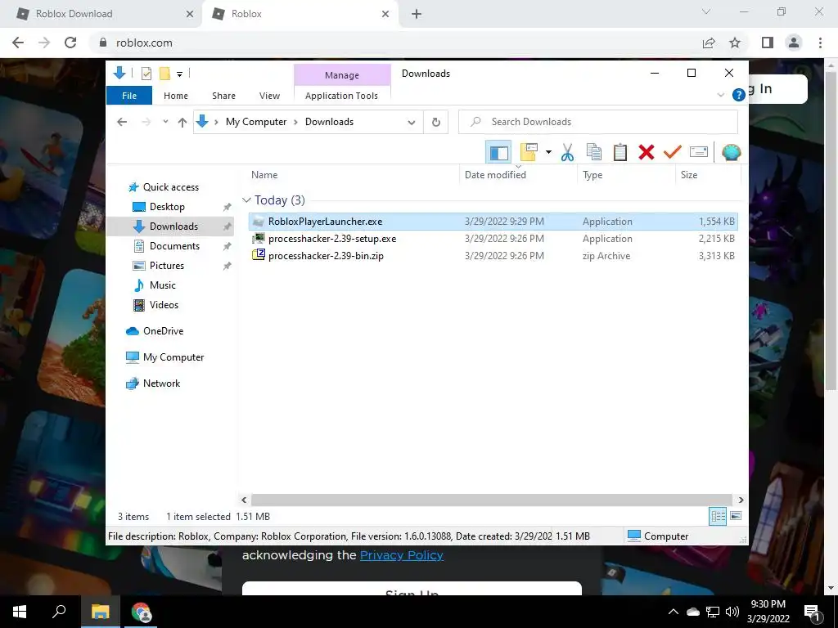Select processhacker-2.39-bin.zip file

(493, 256)
